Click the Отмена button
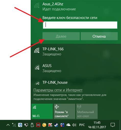Image resolution: width=121 pixels, height=130 pixels. click(99, 36)
